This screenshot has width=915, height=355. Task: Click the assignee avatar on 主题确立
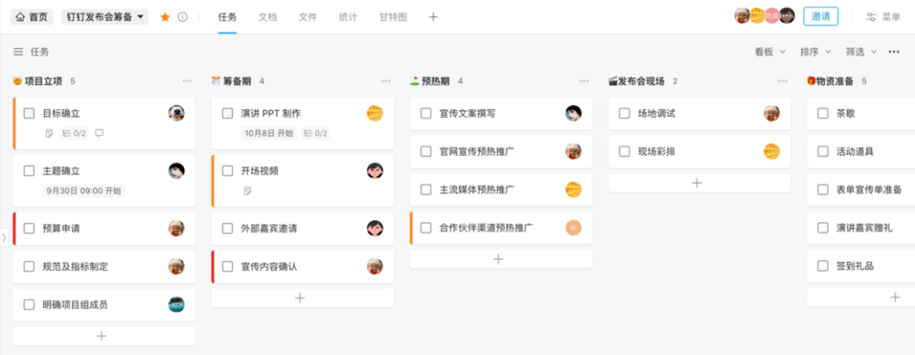[x=176, y=170]
